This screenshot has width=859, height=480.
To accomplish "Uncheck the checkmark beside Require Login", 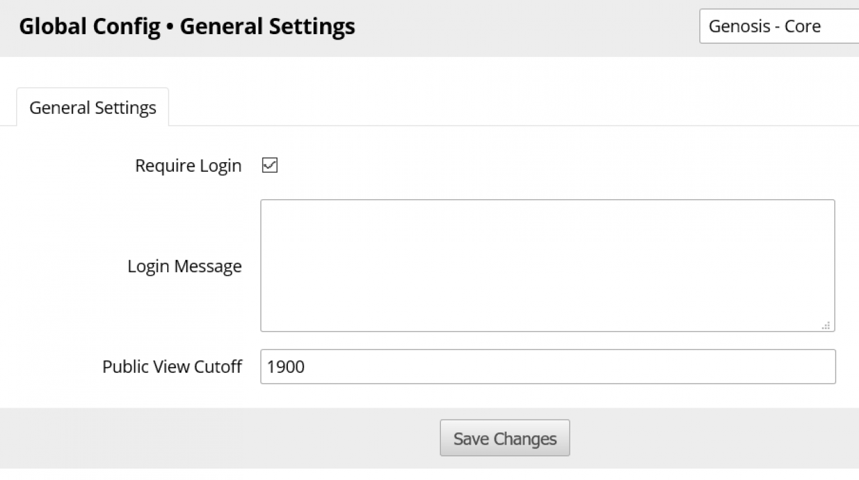I will coord(270,166).
